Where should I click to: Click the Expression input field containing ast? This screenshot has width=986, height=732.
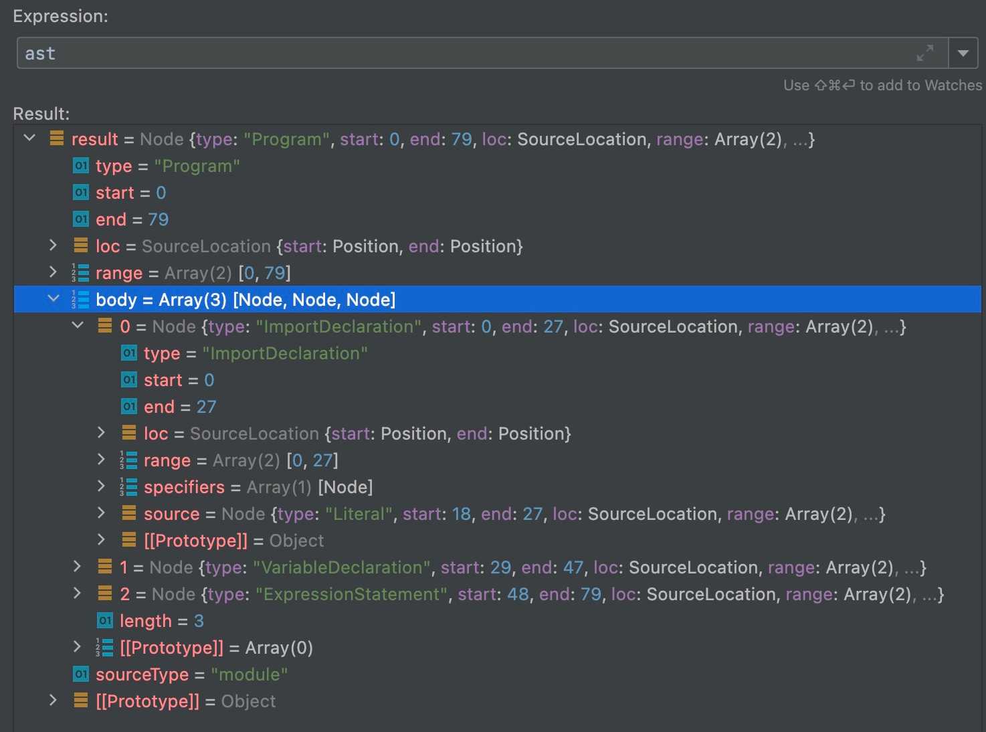pos(482,54)
